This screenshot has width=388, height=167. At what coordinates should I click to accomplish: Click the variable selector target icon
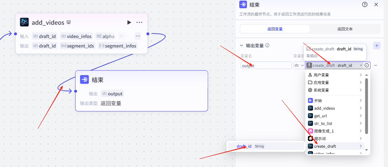point(367,65)
